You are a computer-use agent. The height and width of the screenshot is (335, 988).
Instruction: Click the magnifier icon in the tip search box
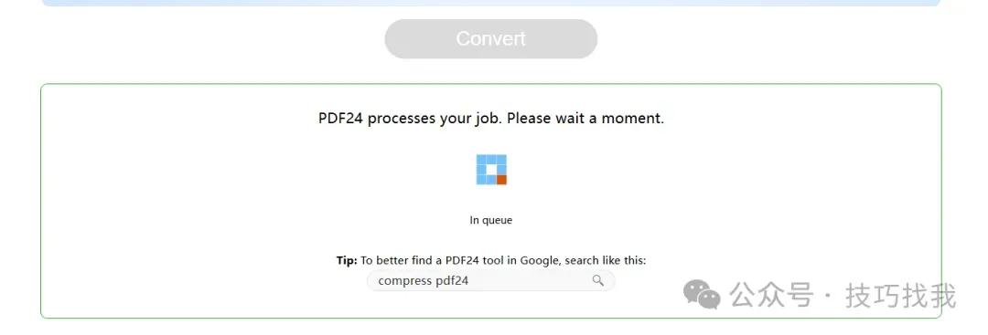click(x=597, y=280)
